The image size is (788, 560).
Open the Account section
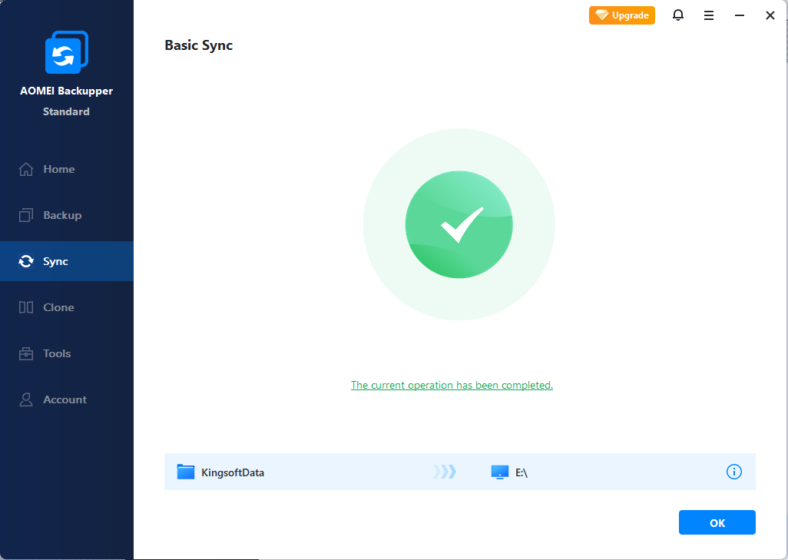click(x=66, y=399)
